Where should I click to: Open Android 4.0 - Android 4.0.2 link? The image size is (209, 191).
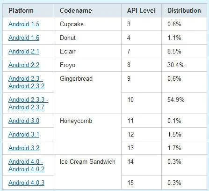(27, 165)
